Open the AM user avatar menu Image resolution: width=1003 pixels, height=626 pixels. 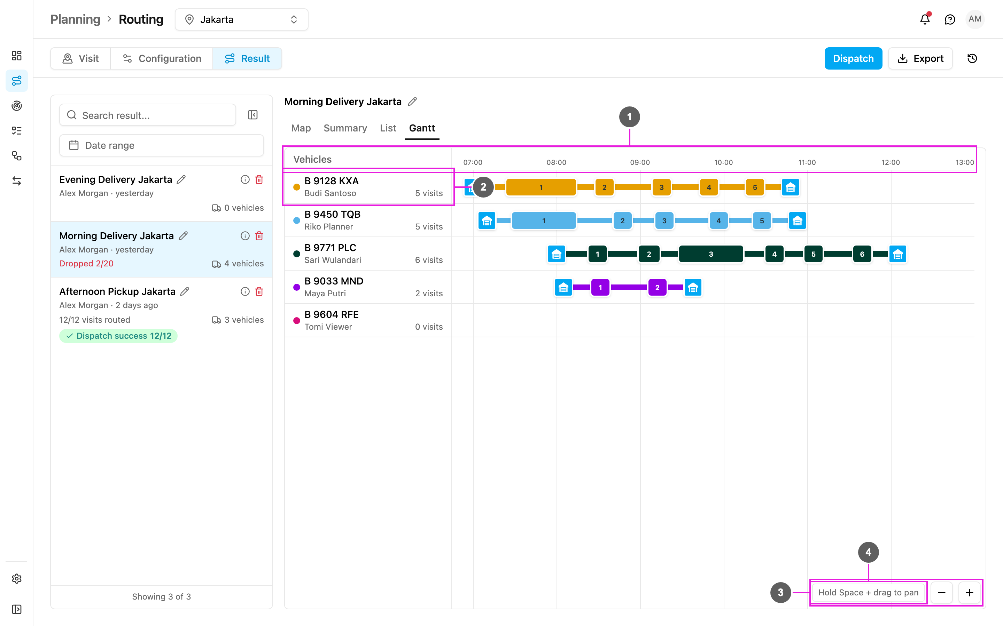(x=975, y=19)
